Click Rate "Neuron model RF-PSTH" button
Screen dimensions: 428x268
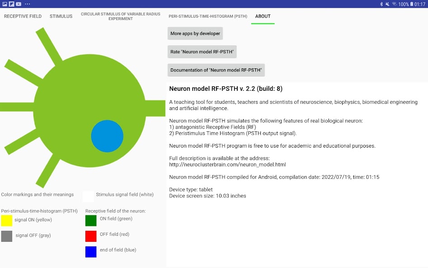point(202,52)
